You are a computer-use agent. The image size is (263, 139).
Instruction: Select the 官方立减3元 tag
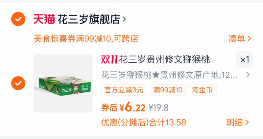click(x=124, y=90)
